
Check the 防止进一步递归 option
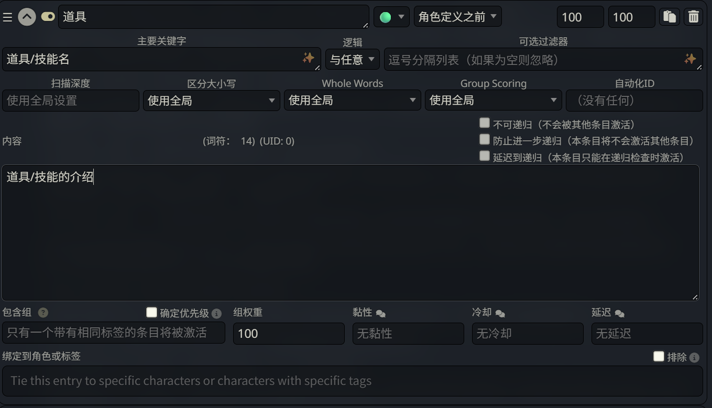pyautogui.click(x=484, y=139)
